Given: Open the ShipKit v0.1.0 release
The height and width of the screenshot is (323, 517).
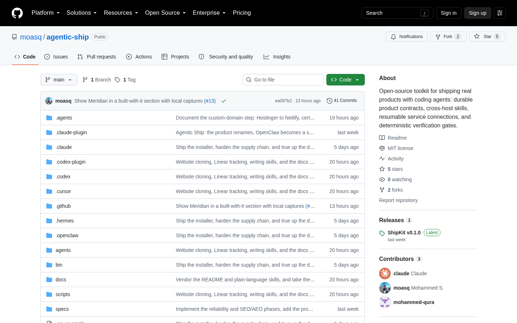Looking at the screenshot, I should 404,233.
